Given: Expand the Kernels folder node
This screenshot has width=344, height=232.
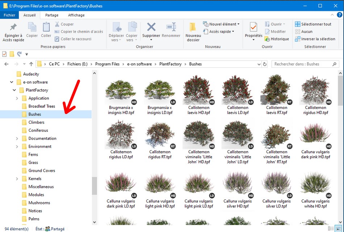Looking at the screenshot, I should tap(17, 179).
